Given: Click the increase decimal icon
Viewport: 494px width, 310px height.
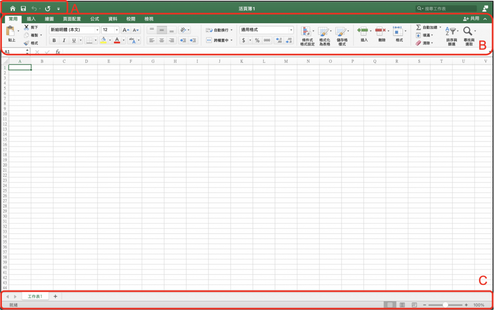Looking at the screenshot, I should (279, 40).
